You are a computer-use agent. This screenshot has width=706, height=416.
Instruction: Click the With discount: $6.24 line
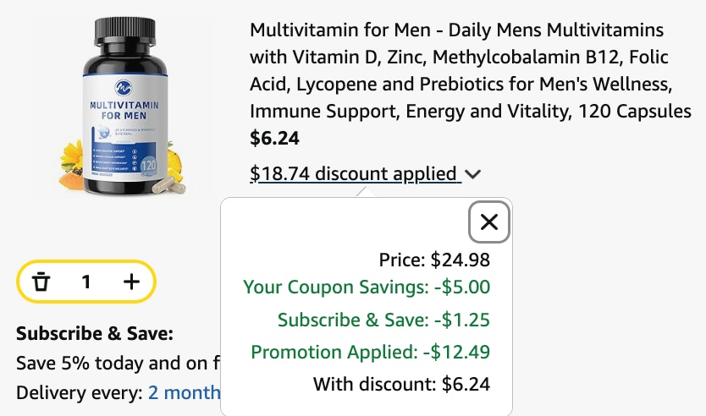(x=401, y=384)
